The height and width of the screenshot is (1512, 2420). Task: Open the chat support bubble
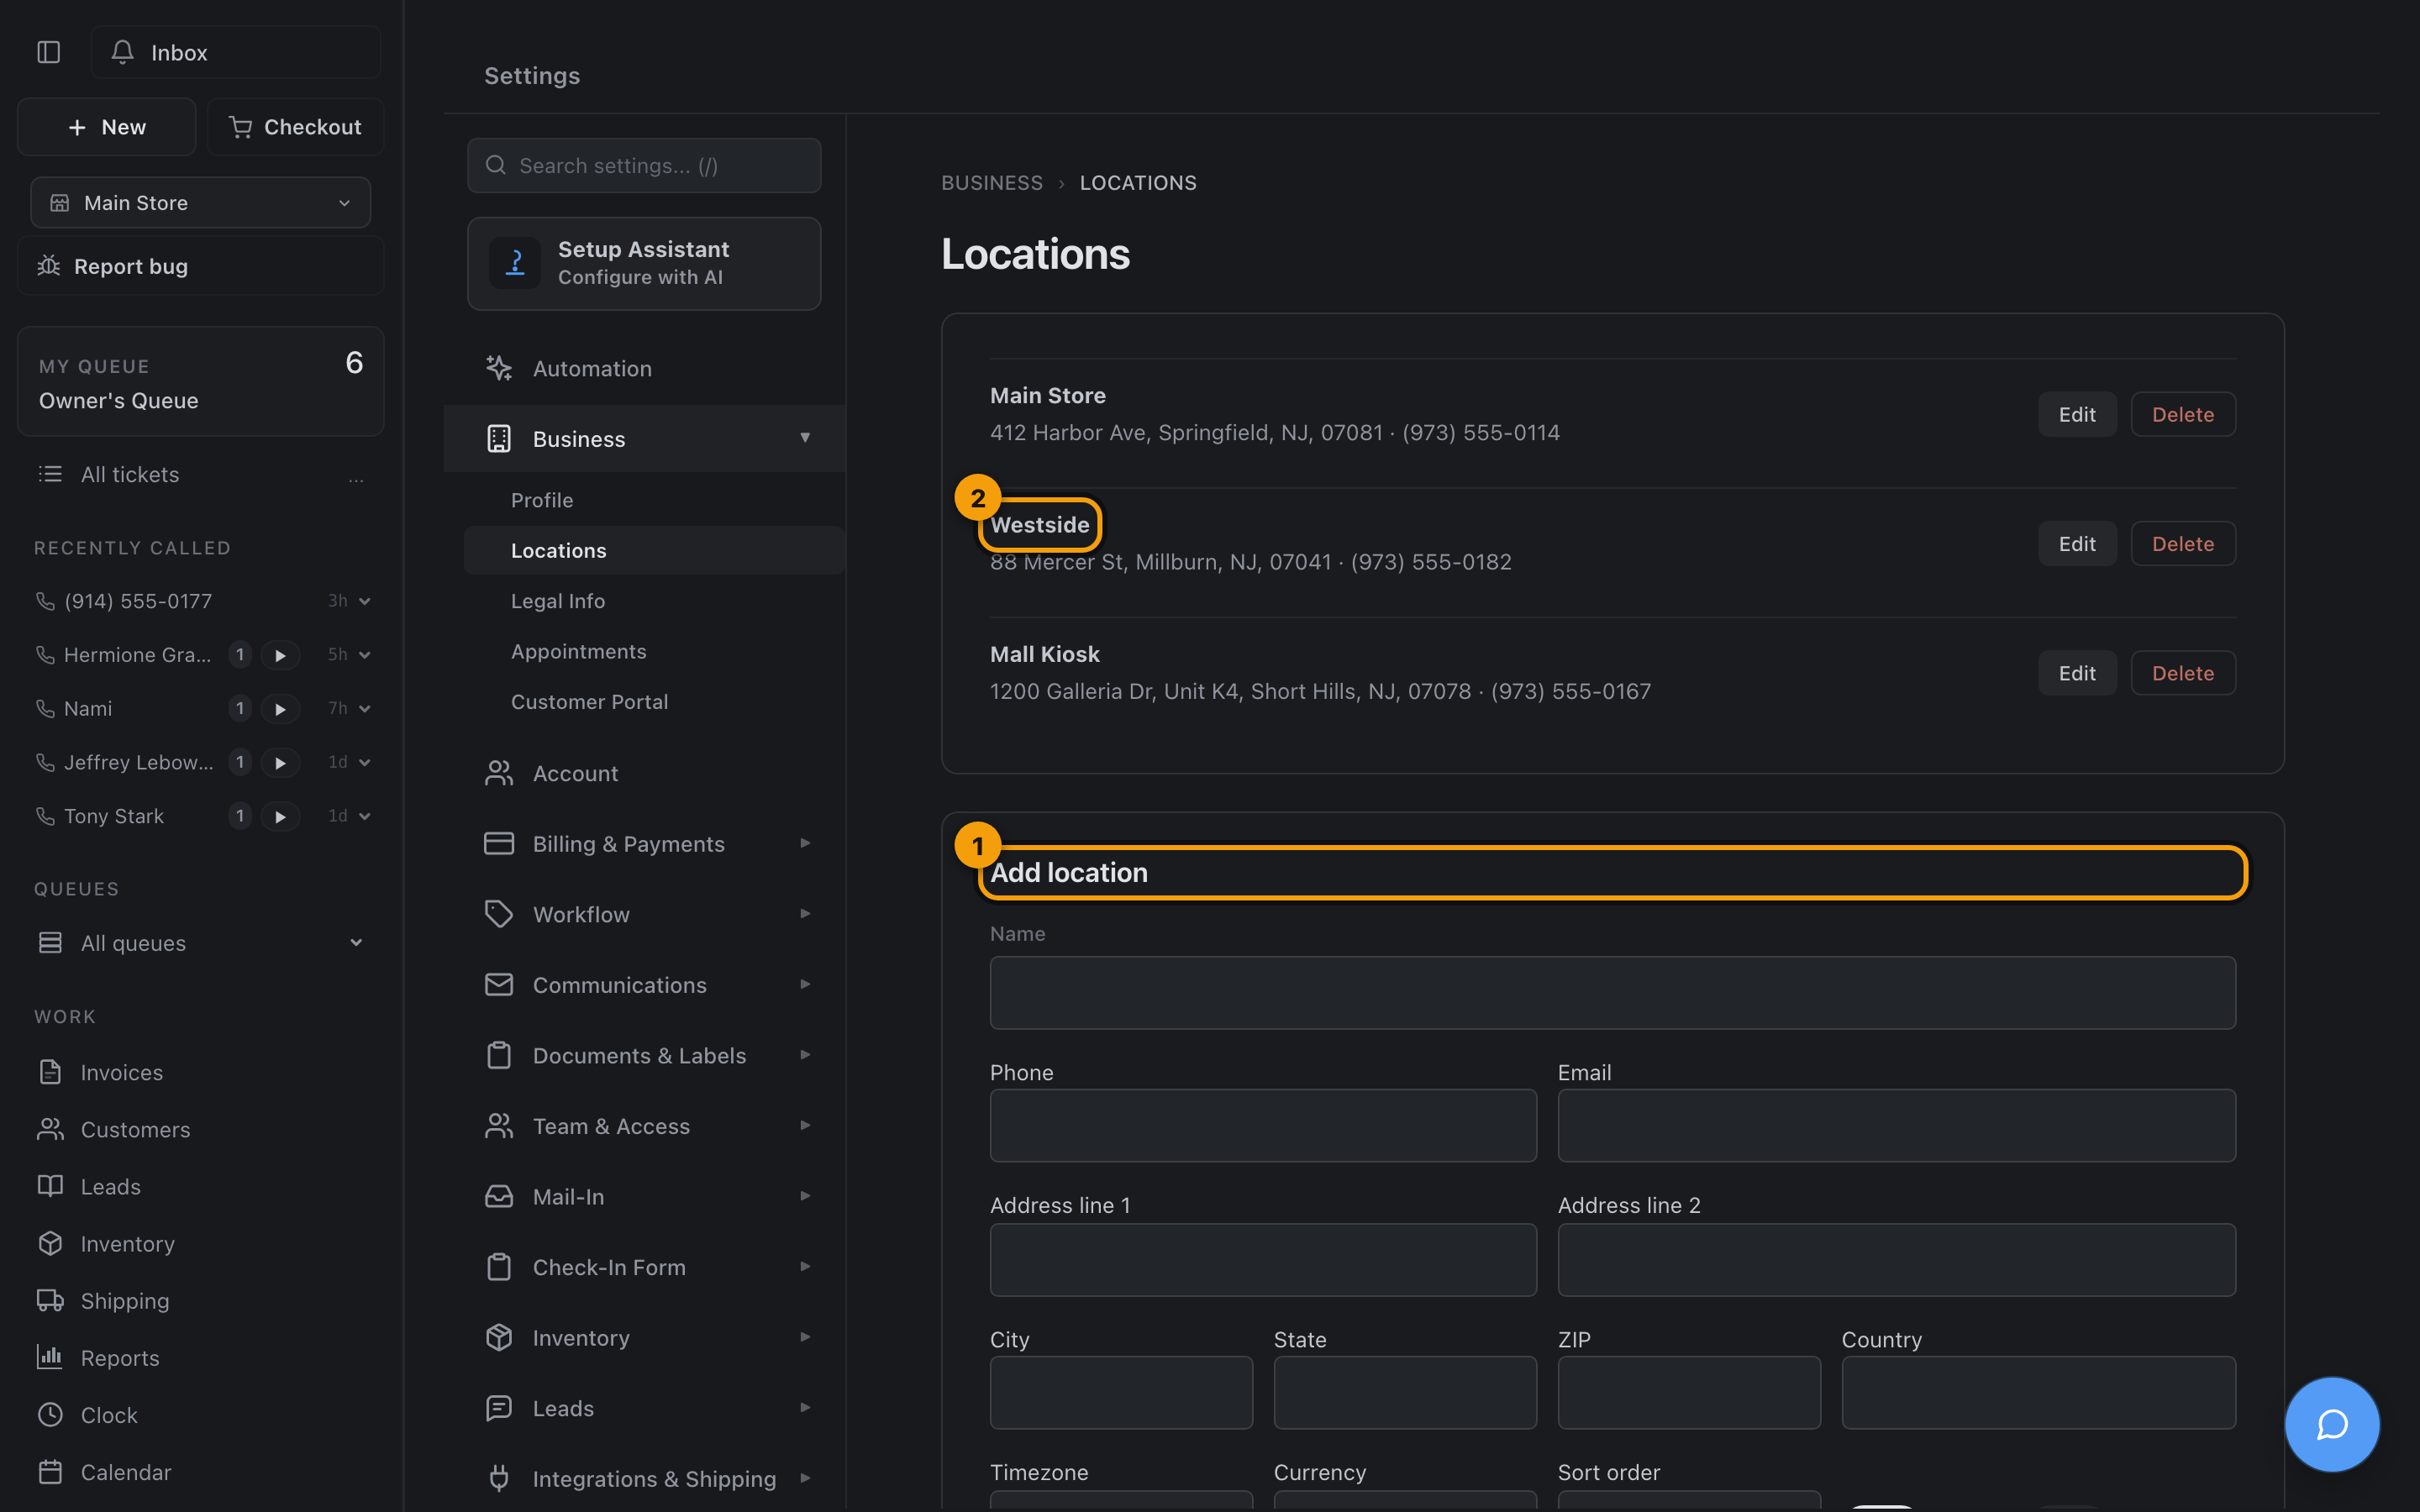[x=2331, y=1424]
